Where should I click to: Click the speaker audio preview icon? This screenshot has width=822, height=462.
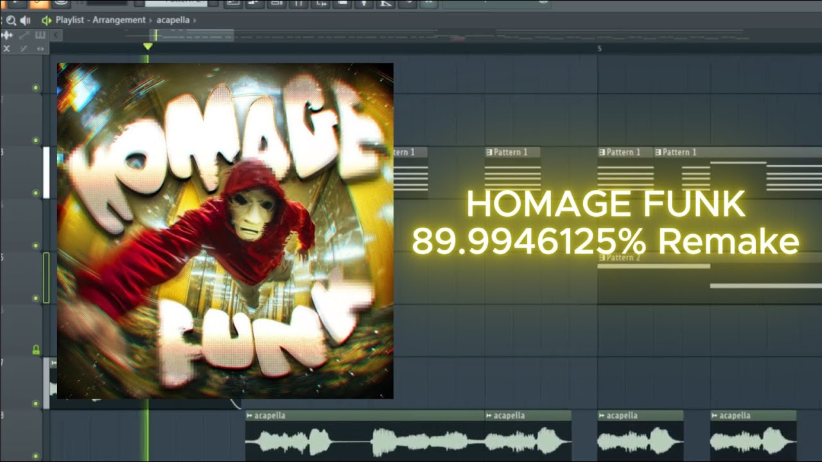[26, 21]
